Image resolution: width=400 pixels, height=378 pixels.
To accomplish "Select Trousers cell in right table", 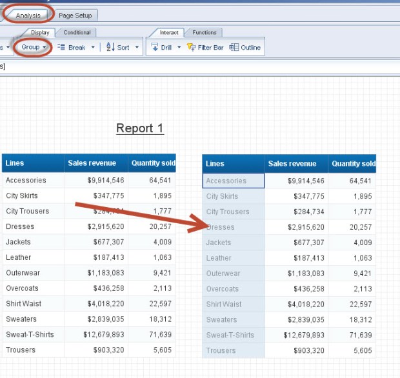I will tap(234, 350).
